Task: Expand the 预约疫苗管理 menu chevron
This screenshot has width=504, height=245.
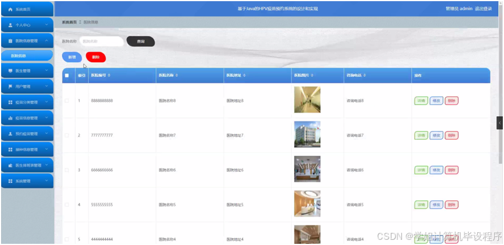Action: (46, 134)
